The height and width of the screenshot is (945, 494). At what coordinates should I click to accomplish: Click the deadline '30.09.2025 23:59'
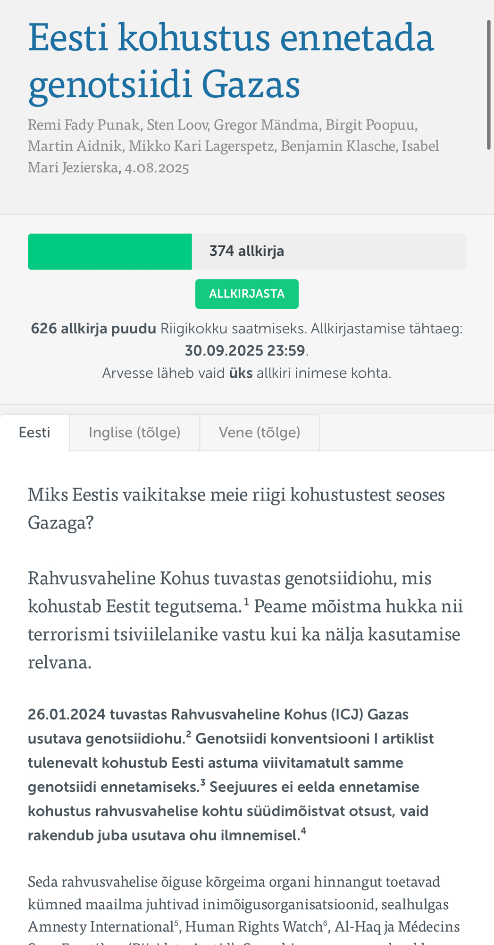click(245, 351)
